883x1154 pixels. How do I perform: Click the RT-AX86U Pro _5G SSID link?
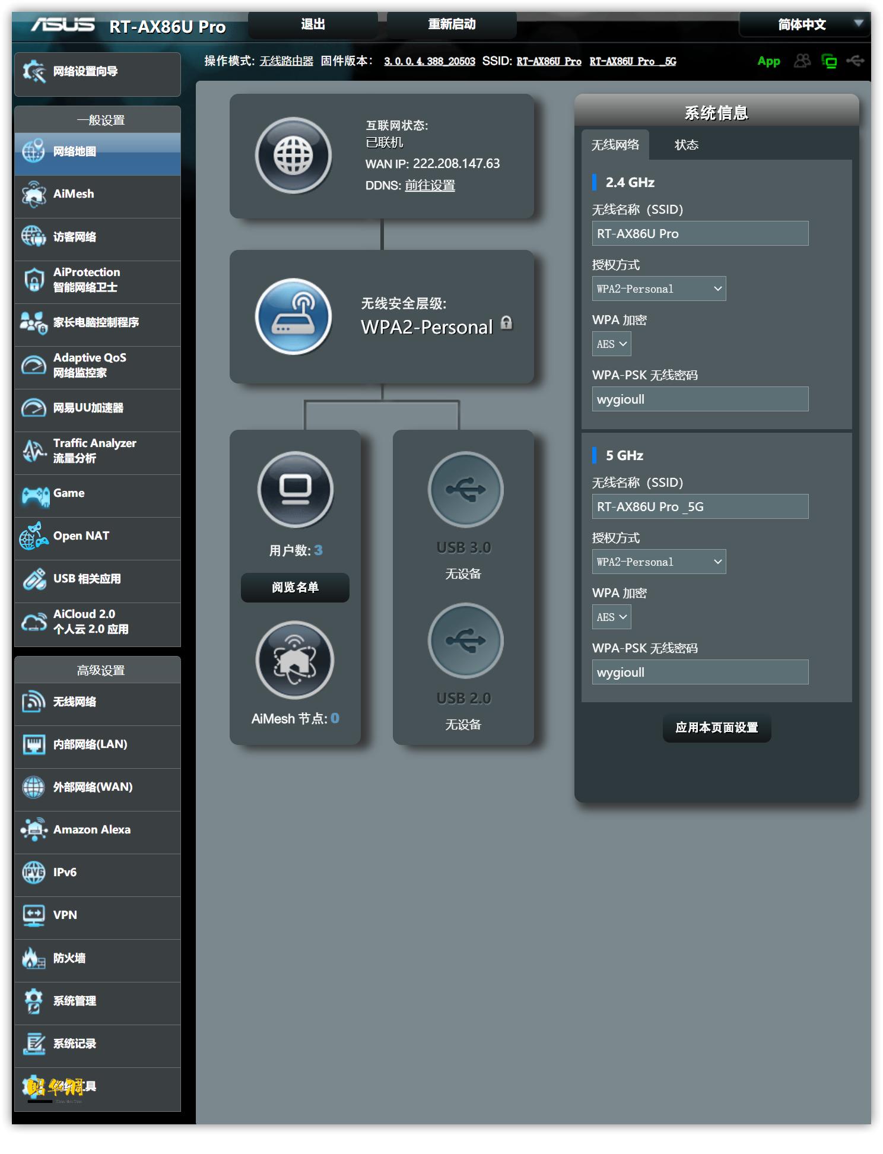coord(633,61)
